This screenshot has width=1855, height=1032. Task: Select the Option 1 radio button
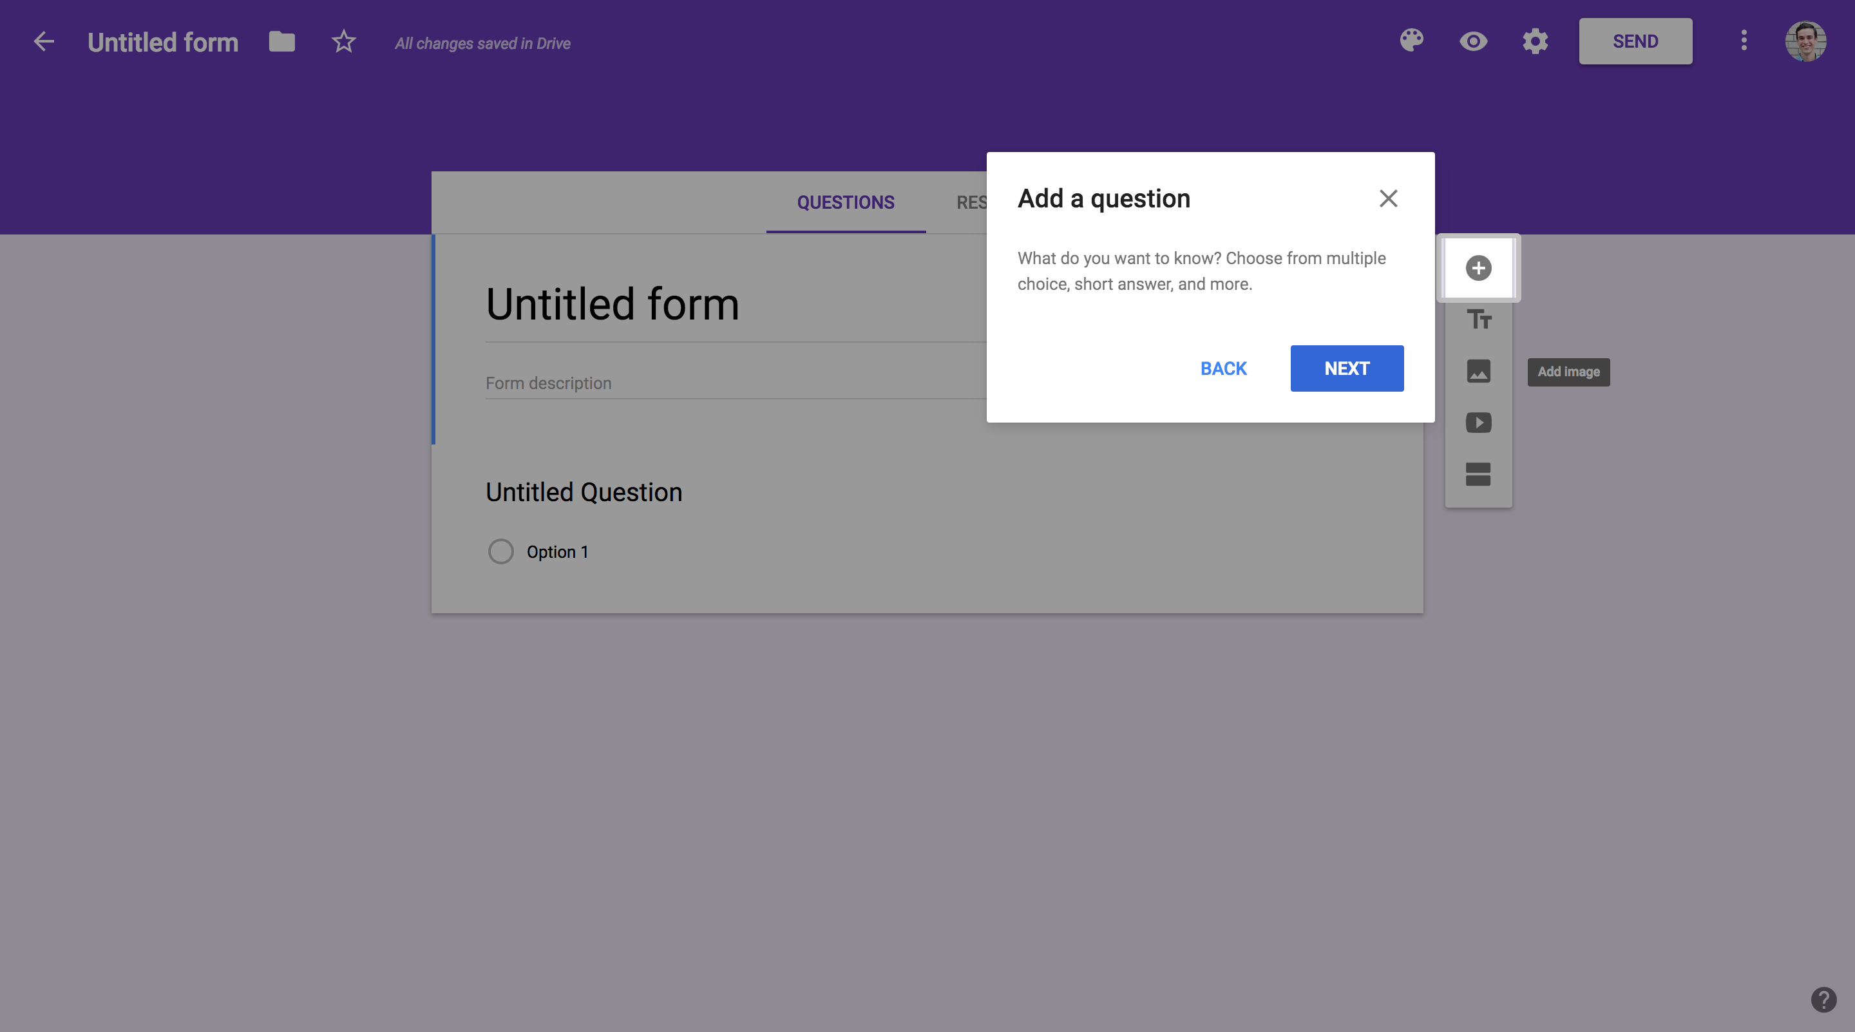(500, 551)
